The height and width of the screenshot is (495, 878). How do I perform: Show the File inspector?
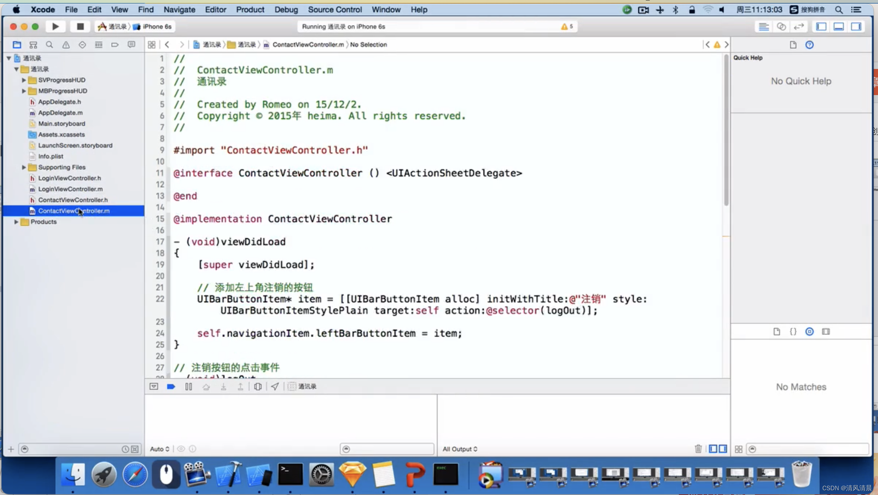click(x=793, y=45)
